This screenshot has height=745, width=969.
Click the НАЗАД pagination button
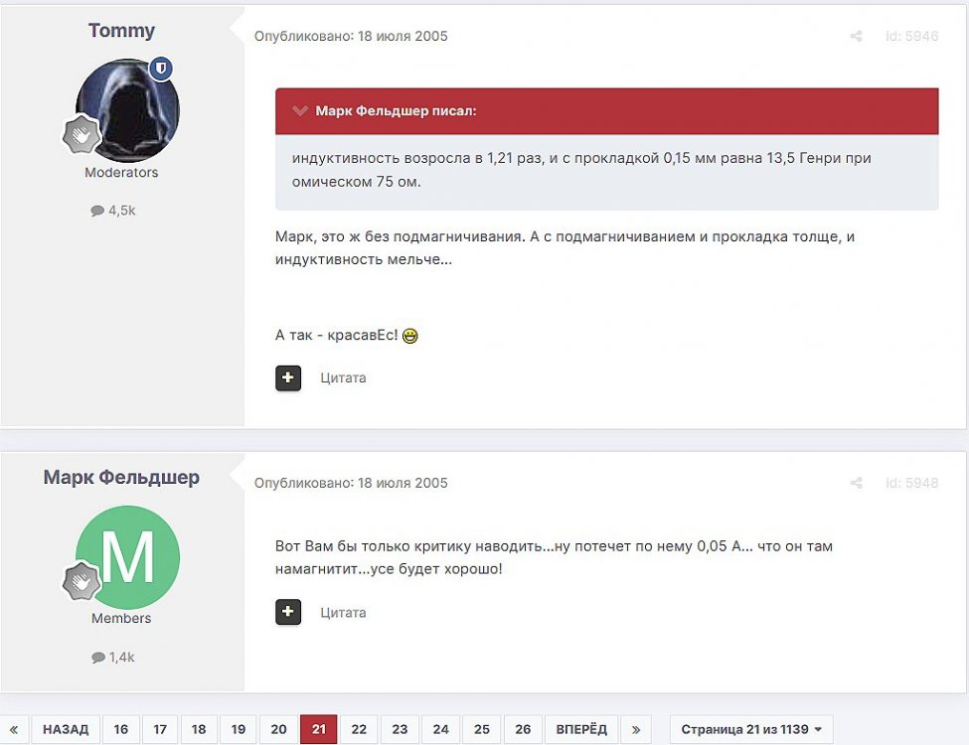pos(66,729)
